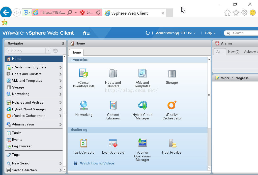Screen dimensions: 258x175
Task: Click the vSphere Search input field
Action: (x=241, y=33)
